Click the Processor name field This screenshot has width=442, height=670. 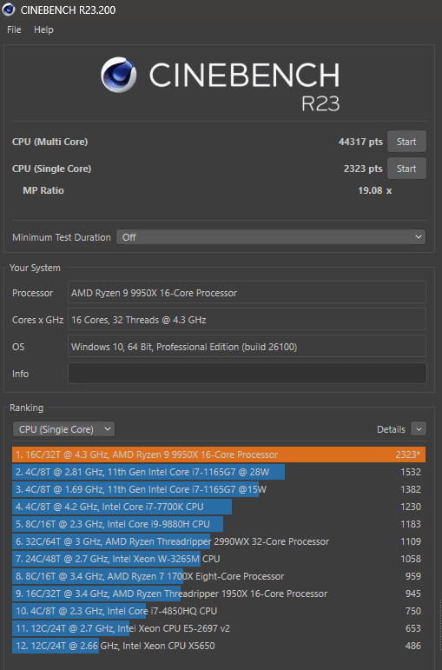247,293
